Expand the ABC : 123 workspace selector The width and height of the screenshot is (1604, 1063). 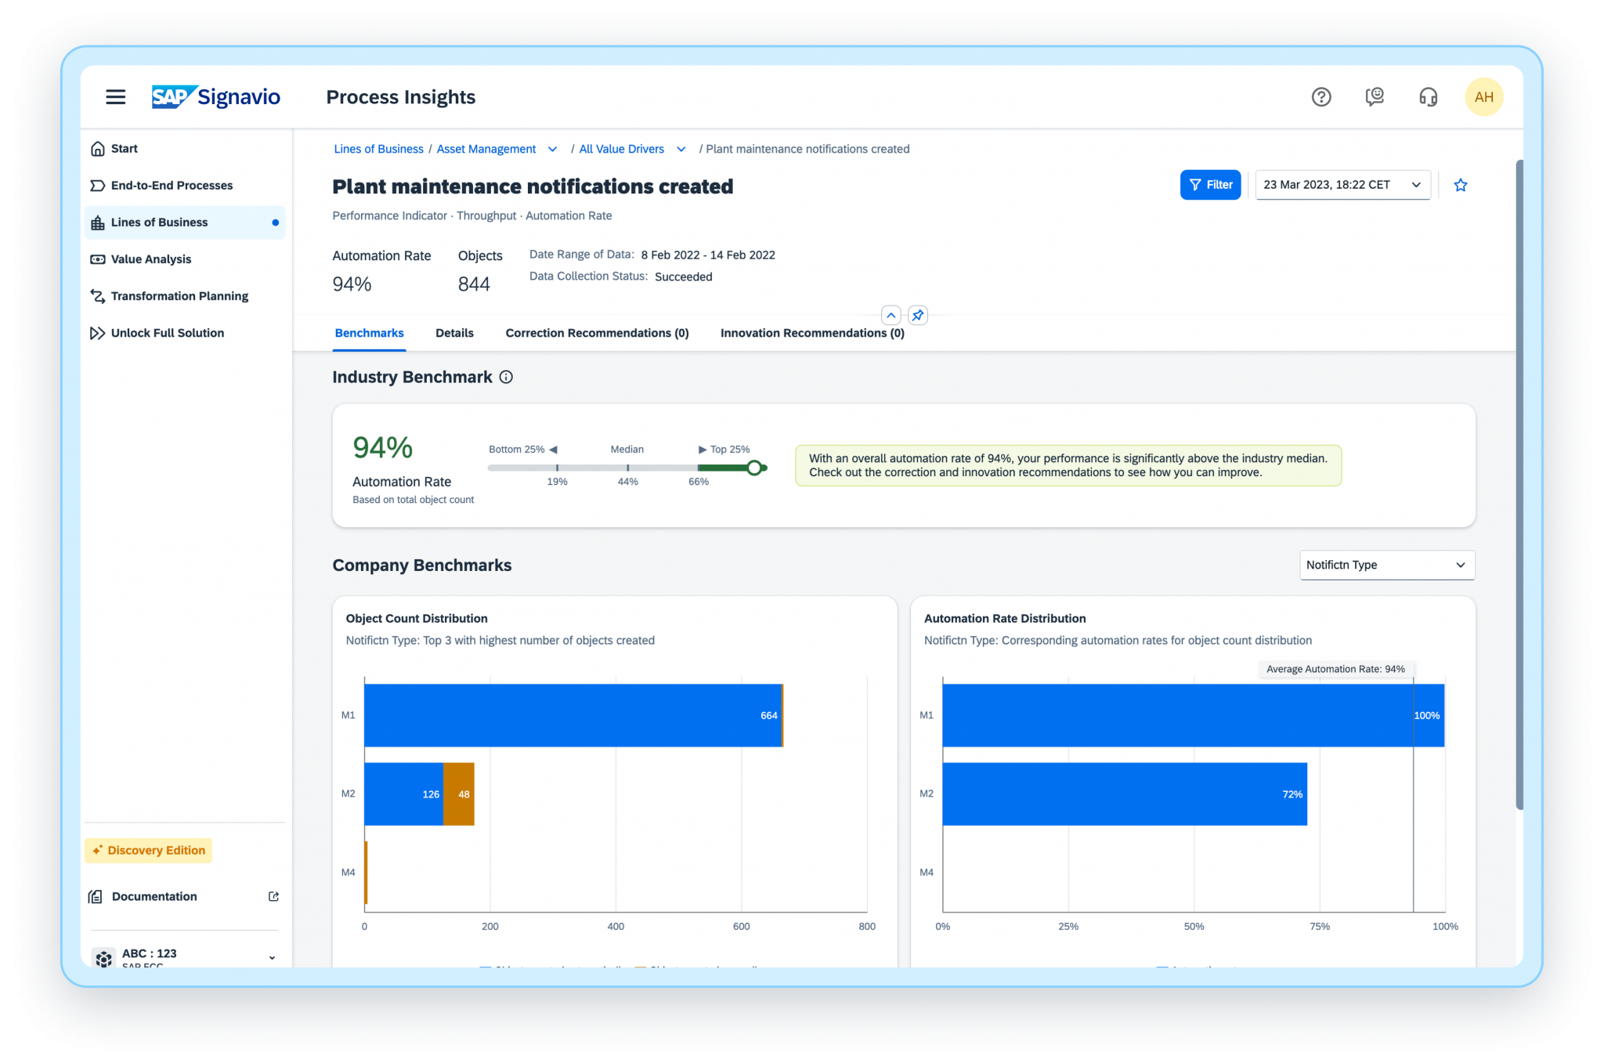point(273,957)
